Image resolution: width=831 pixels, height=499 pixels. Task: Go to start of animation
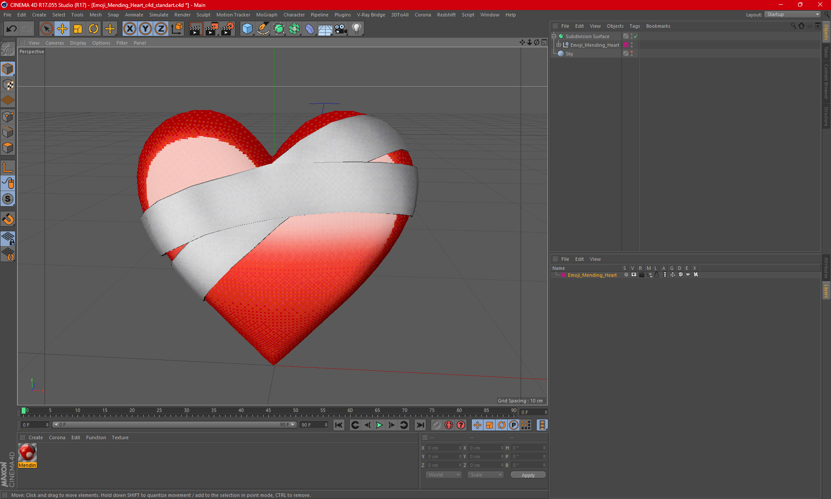[339, 425]
